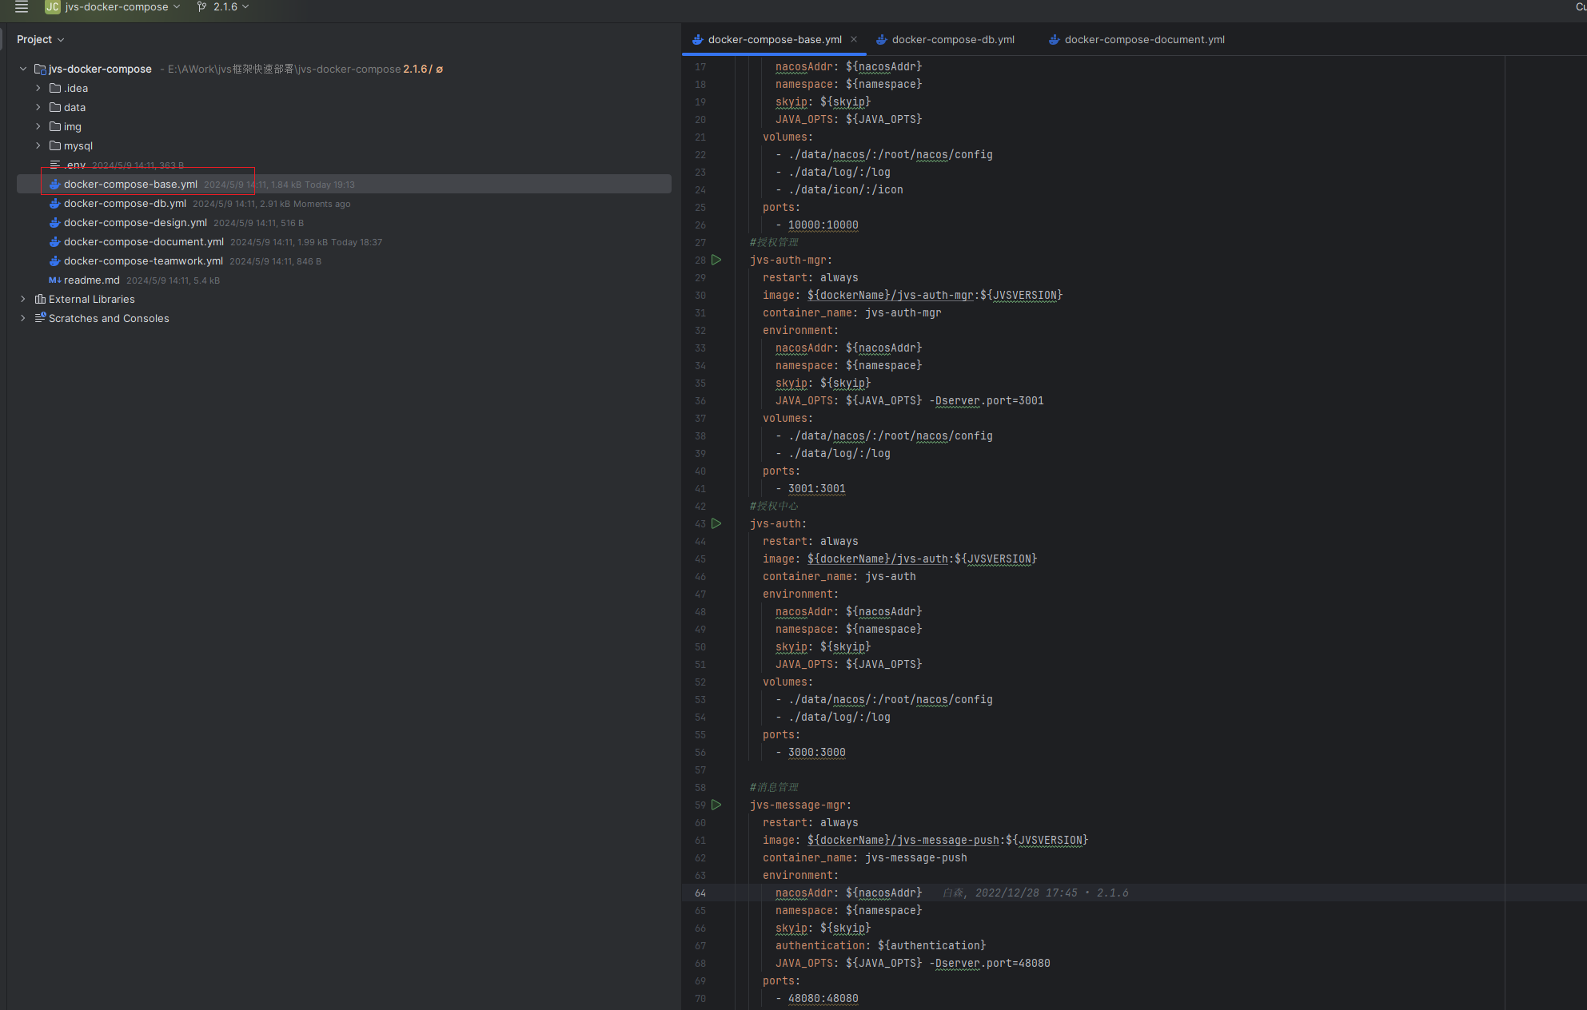Close the docker-compose-base.yml tab

854,39
